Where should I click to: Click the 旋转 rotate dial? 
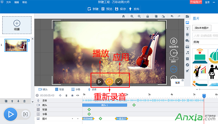coord(174,53)
